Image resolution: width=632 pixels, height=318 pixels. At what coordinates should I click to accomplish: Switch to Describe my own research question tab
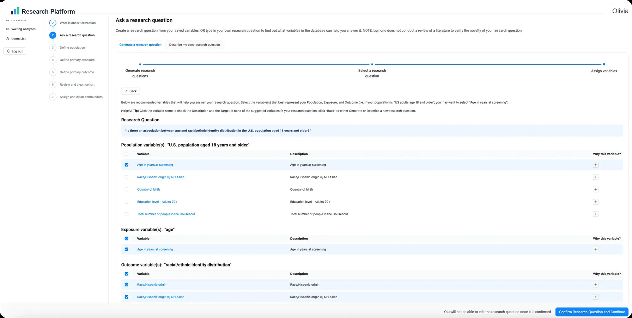pyautogui.click(x=194, y=45)
